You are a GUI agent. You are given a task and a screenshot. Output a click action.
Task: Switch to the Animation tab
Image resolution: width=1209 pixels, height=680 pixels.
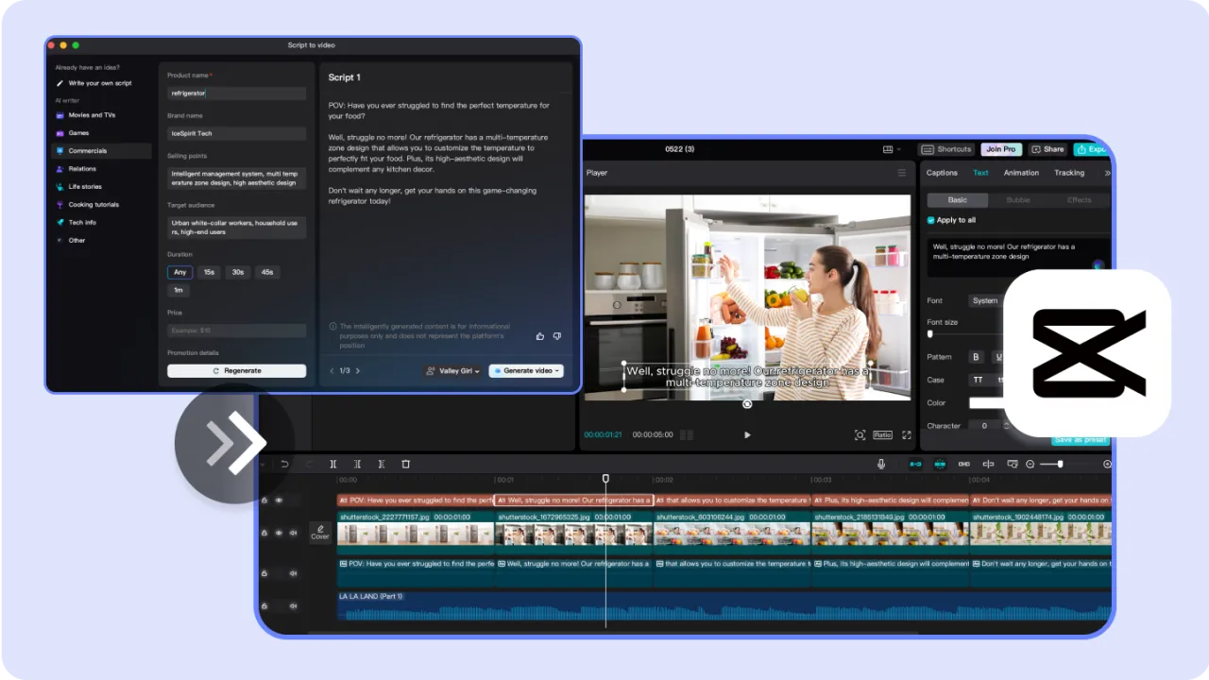[1020, 173]
